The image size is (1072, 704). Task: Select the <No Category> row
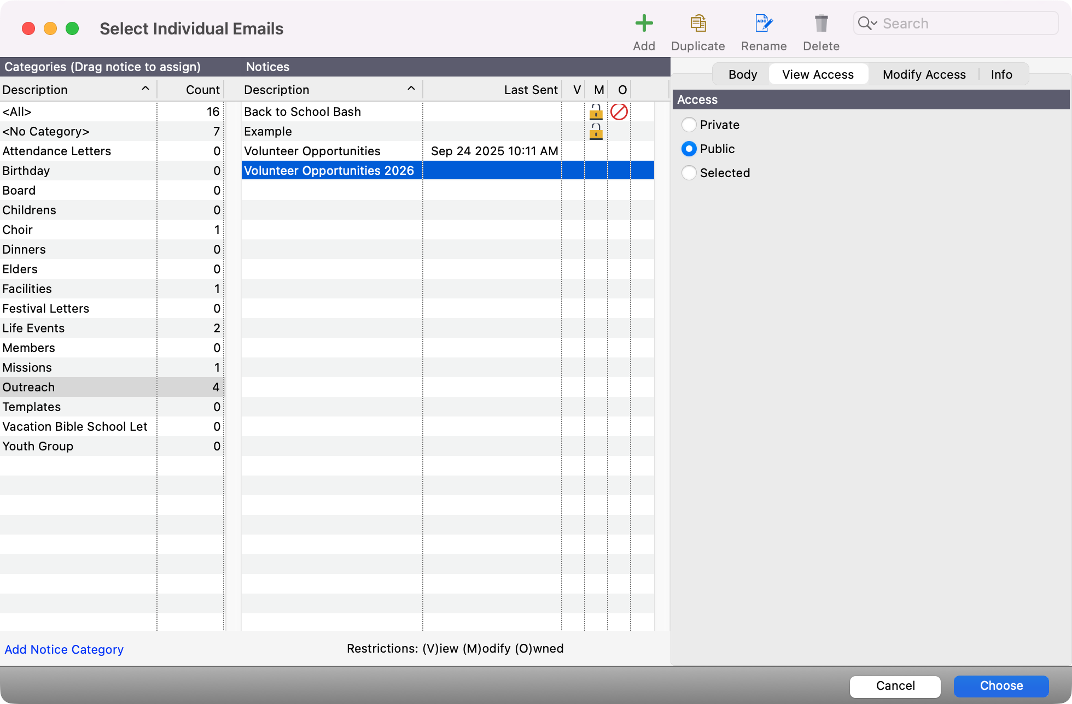(x=112, y=131)
